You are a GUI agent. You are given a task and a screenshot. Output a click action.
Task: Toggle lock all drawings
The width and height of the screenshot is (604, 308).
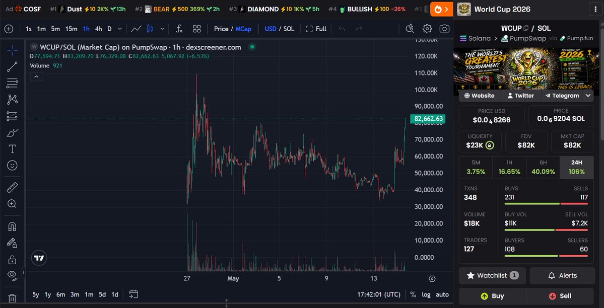pyautogui.click(x=12, y=260)
